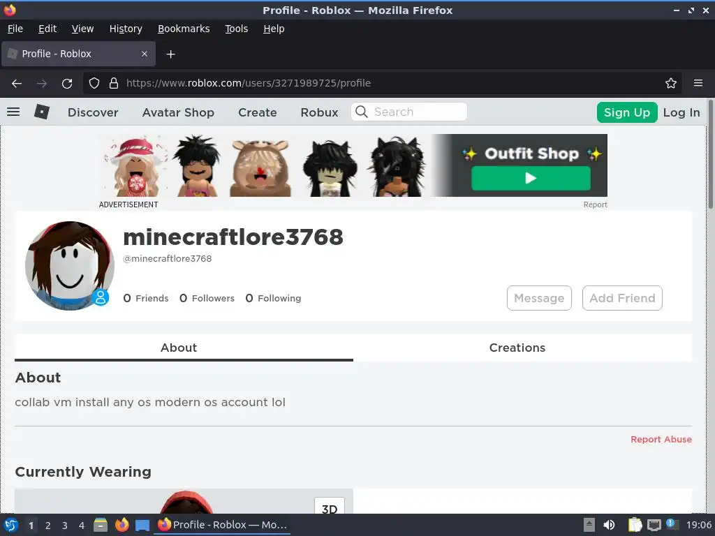Open the taskbar start menu icon
Screen dimensions: 715x536
tap(11, 525)
